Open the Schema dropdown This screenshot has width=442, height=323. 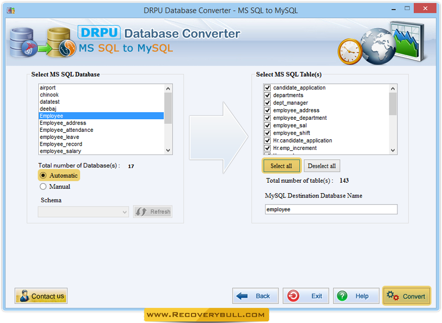(x=83, y=212)
